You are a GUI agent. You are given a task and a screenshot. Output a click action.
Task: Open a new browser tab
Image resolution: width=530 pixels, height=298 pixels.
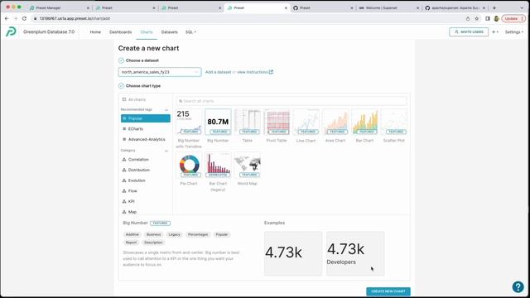(494, 7)
